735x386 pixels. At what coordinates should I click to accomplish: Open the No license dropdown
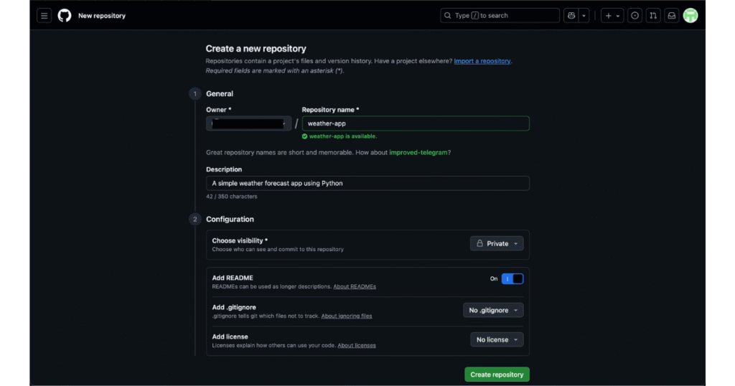(497, 340)
